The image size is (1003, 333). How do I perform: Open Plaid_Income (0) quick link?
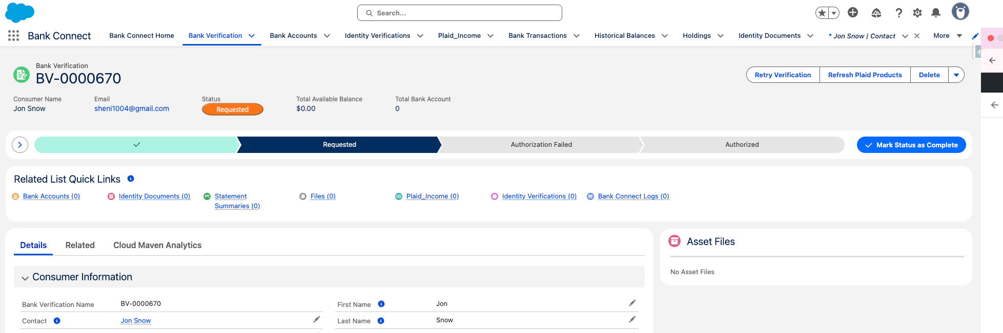pos(433,196)
